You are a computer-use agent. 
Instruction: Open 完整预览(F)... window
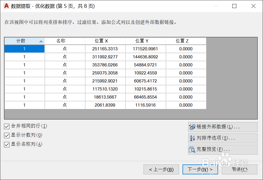223,149
